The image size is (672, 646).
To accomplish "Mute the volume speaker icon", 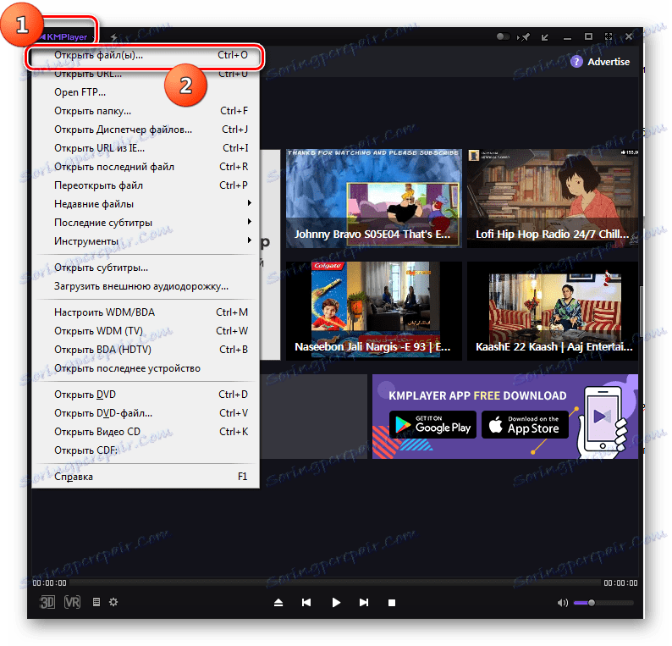I will tap(562, 603).
